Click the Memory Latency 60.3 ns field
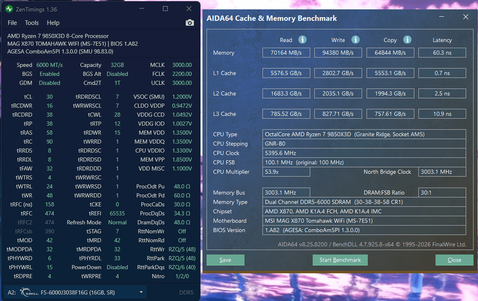The height and width of the screenshot is (301, 478). tap(442, 53)
